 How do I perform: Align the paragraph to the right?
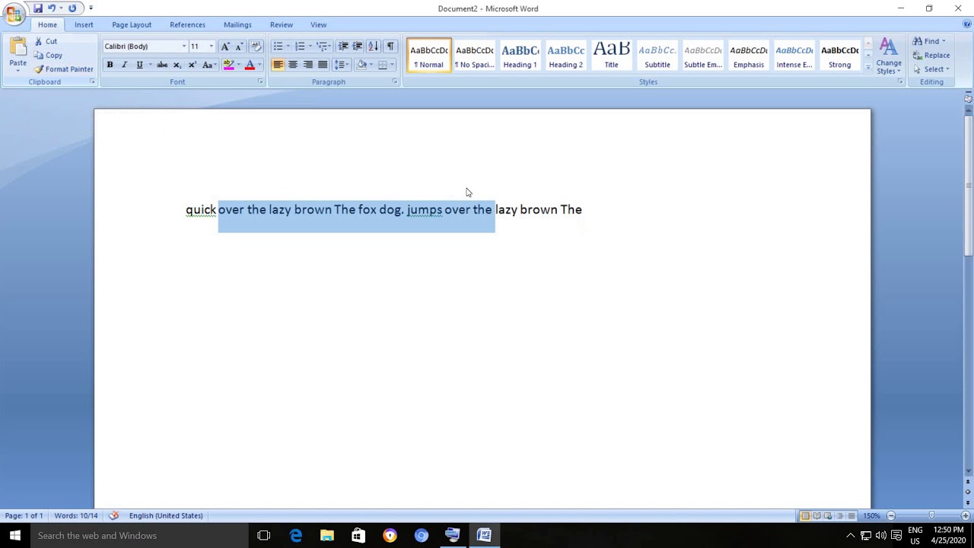(308, 65)
